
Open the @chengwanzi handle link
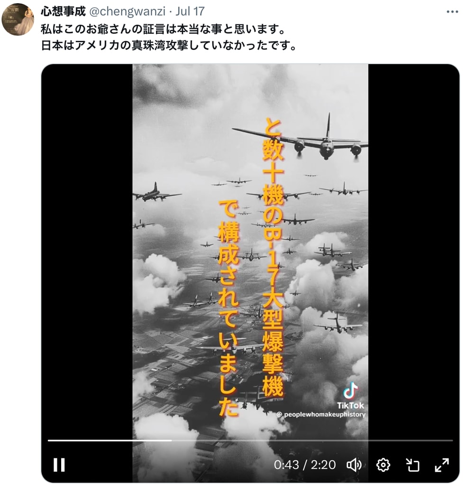click(x=127, y=11)
